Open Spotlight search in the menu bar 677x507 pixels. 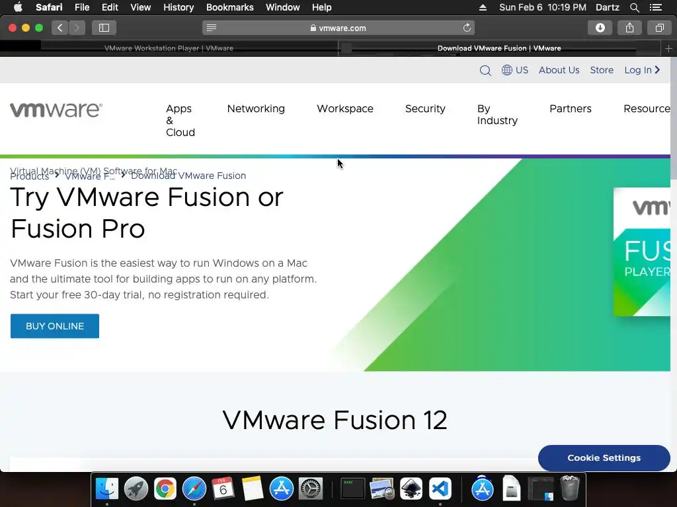point(634,7)
